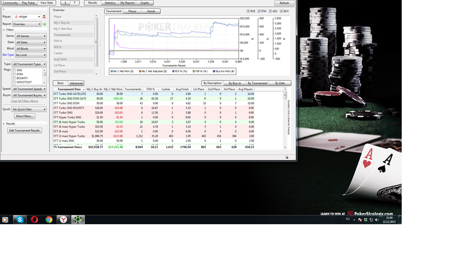The height and width of the screenshot is (253, 450).
Task: Group results By Date
Action: 280,83
